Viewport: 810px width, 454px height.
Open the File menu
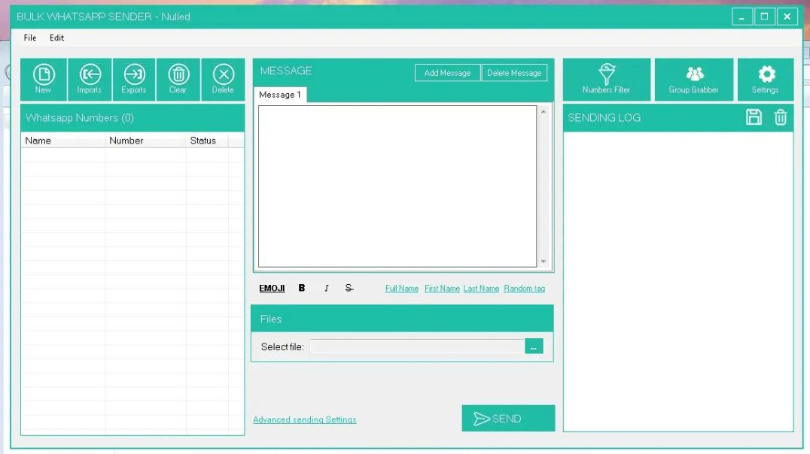29,38
